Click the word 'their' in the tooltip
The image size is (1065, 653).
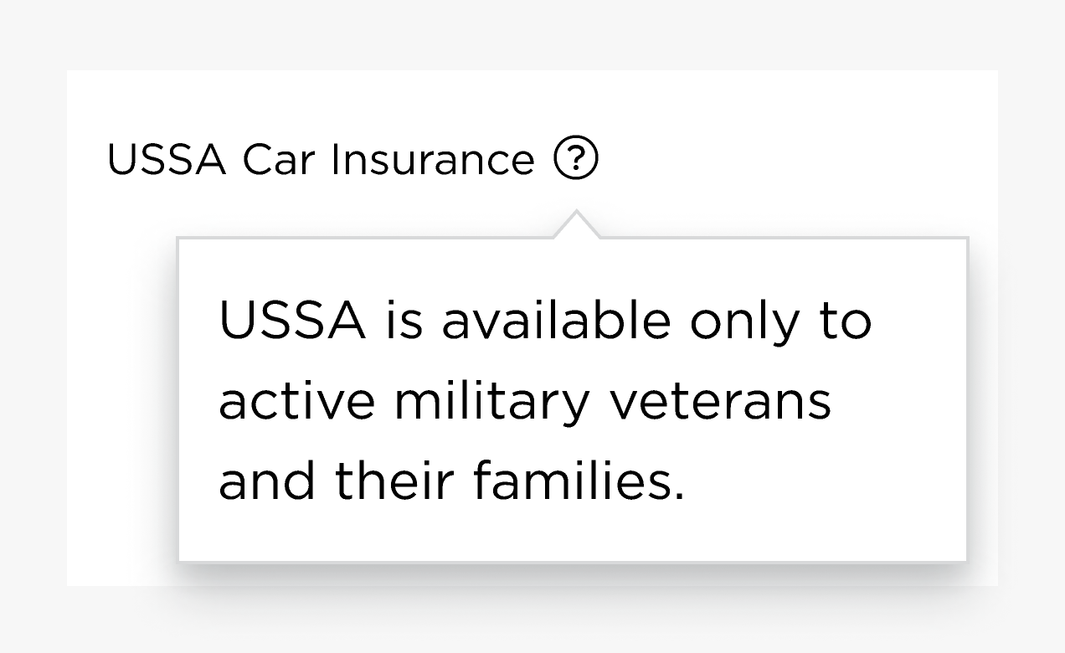click(x=395, y=481)
